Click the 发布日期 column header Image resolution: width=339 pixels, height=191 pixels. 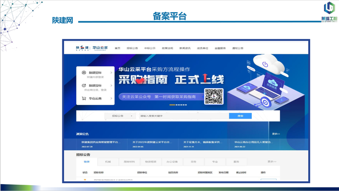(224, 172)
